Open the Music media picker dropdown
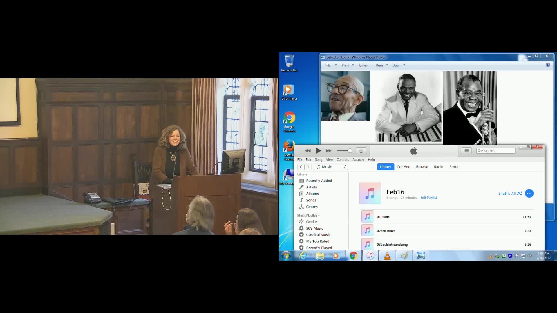 coord(331,167)
